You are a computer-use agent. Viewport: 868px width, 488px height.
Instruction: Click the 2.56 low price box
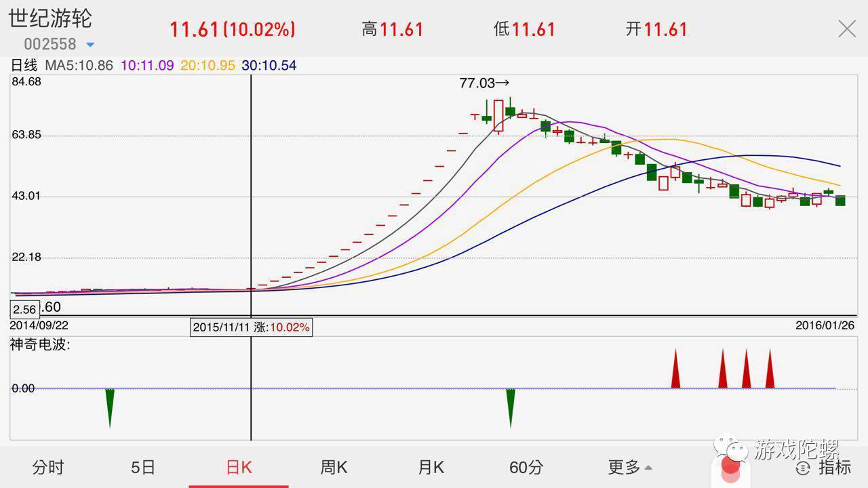[x=24, y=310]
